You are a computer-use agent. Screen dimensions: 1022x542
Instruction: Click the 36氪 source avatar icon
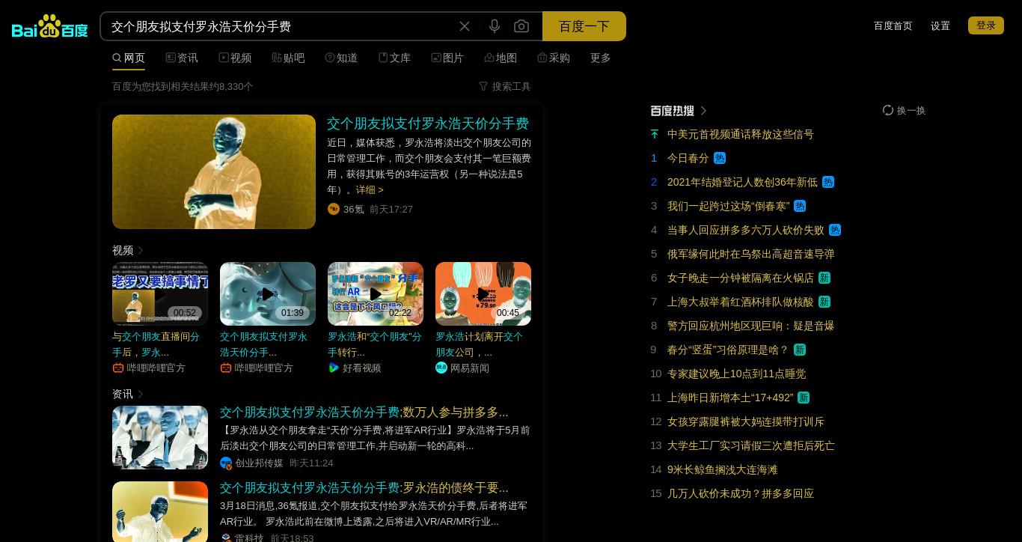pos(334,209)
